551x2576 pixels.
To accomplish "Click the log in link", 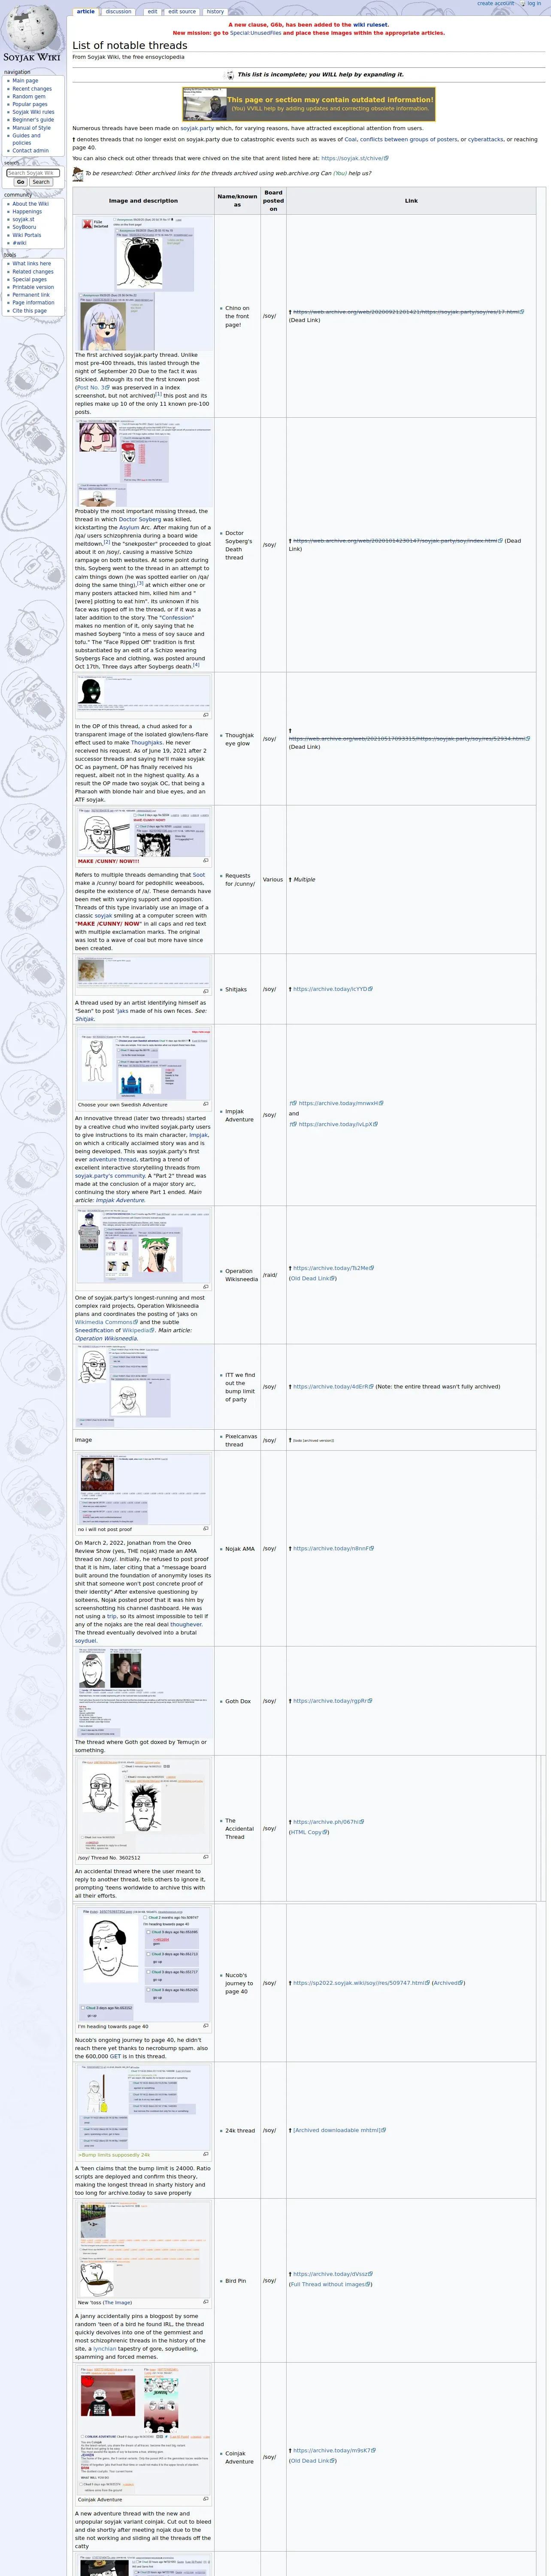I will tap(534, 3).
